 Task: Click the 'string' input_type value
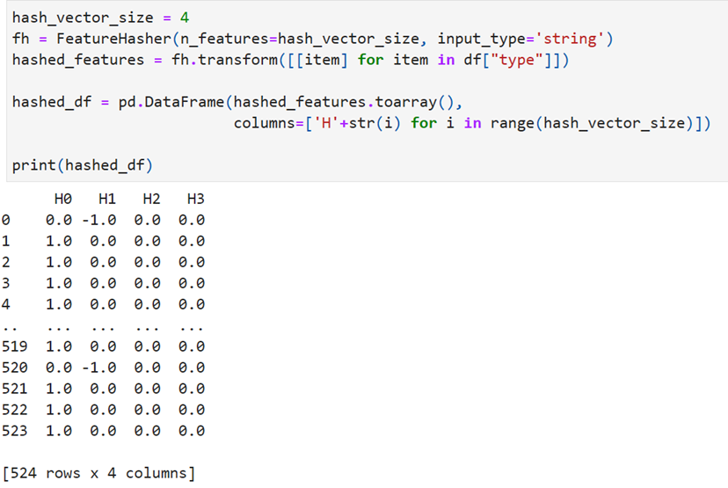tap(570, 39)
